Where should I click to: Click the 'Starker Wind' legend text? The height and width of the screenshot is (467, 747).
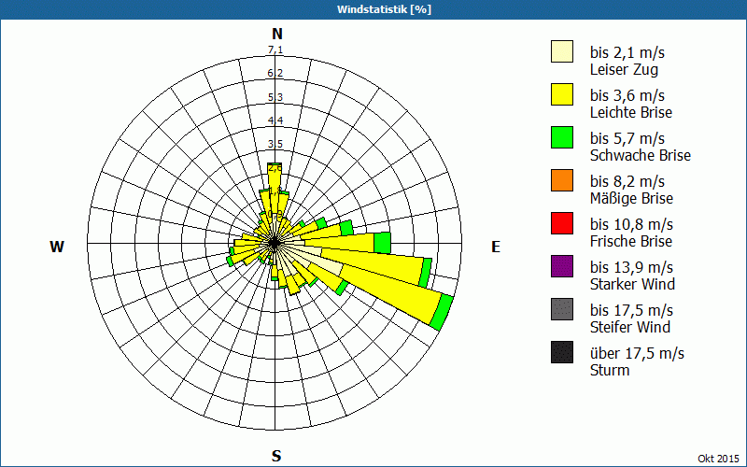click(633, 284)
